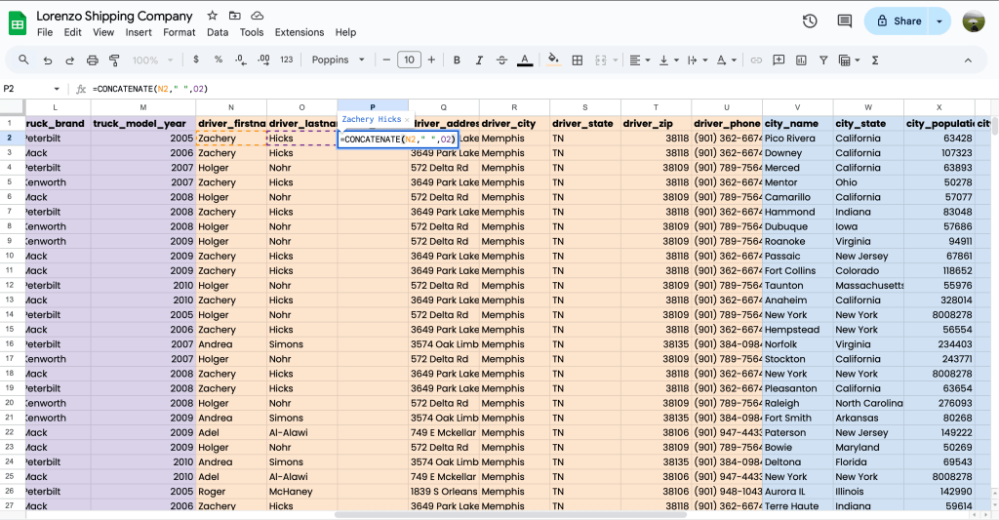This screenshot has height=520, width=999.
Task: Select the paint format tool
Action: click(115, 60)
